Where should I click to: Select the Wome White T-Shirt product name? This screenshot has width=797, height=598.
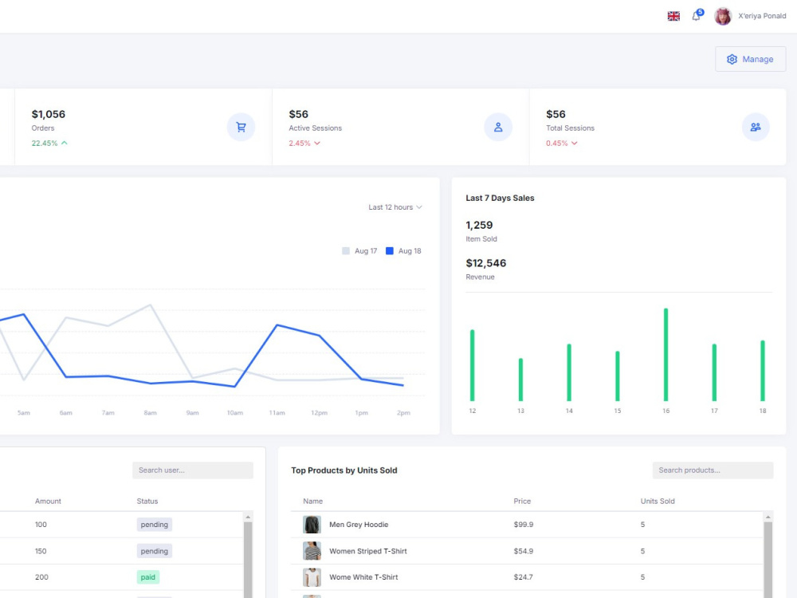pyautogui.click(x=363, y=577)
